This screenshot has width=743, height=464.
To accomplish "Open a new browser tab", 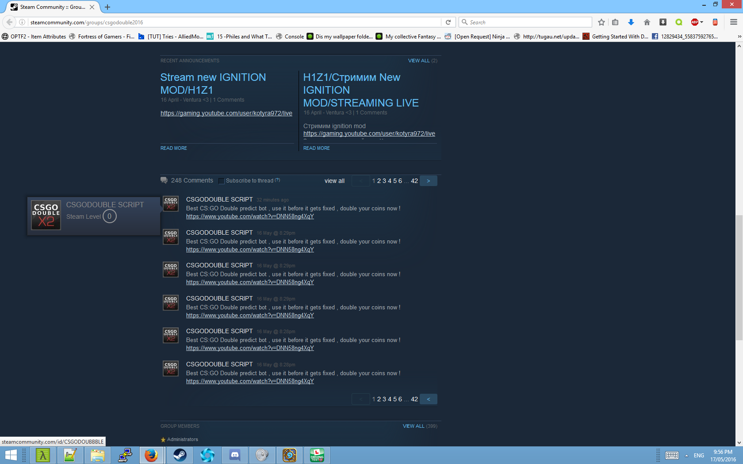I will [107, 7].
